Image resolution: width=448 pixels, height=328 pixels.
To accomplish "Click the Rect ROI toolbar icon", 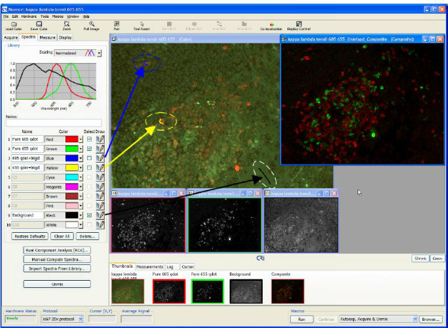I will tap(169, 24).
